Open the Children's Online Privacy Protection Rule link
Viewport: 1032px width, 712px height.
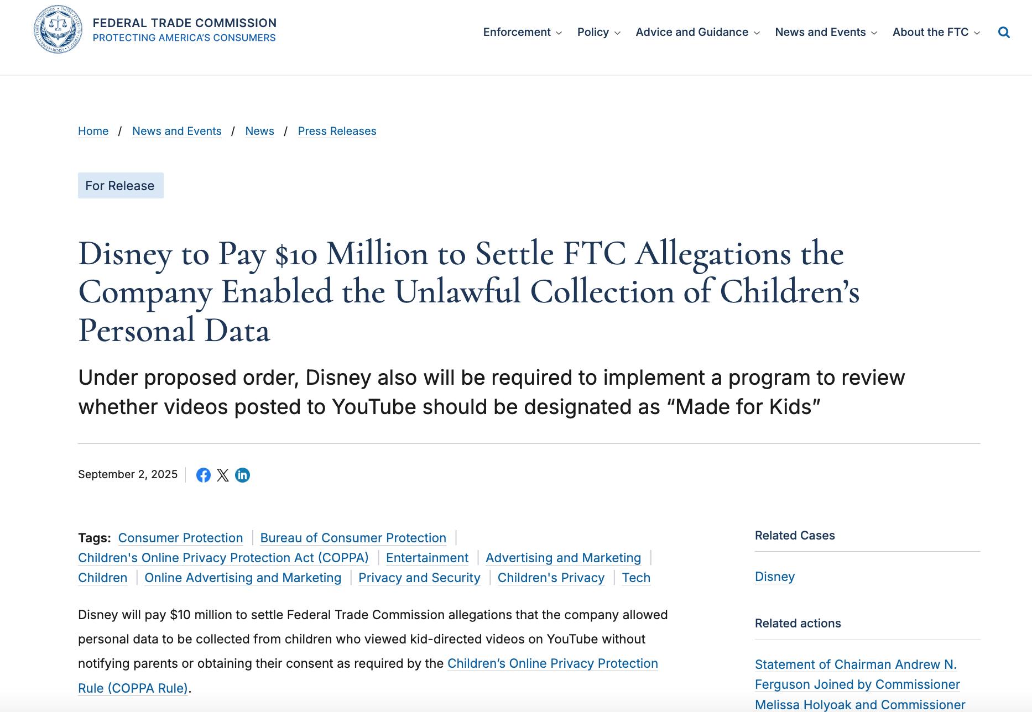click(552, 663)
